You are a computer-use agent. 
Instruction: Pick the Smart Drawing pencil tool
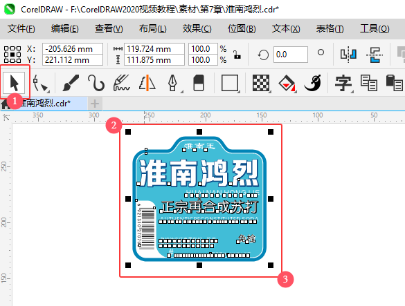click(x=121, y=83)
